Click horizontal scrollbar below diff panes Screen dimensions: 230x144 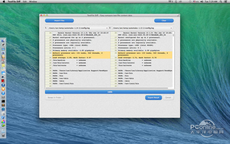[107, 88]
